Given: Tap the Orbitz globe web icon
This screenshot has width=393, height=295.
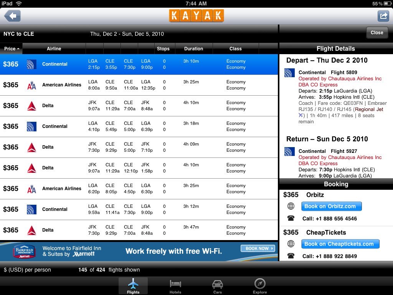Looking at the screenshot, I should pyautogui.click(x=291, y=206).
